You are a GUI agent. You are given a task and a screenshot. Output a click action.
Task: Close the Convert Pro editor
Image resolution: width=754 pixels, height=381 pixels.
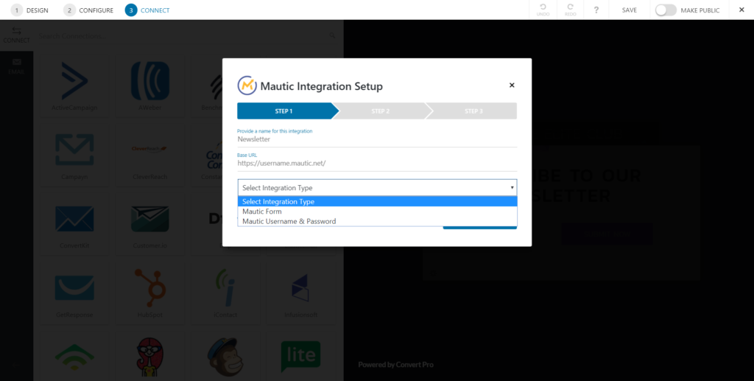[x=741, y=10]
